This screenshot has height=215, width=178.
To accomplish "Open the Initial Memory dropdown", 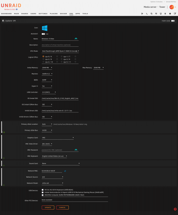I will [x=47, y=68].
